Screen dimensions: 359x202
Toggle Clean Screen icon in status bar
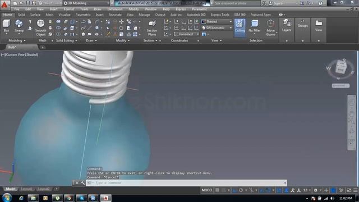point(349,190)
